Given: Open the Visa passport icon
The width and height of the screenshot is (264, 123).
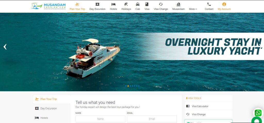Looking at the screenshot, I should 147,4.
